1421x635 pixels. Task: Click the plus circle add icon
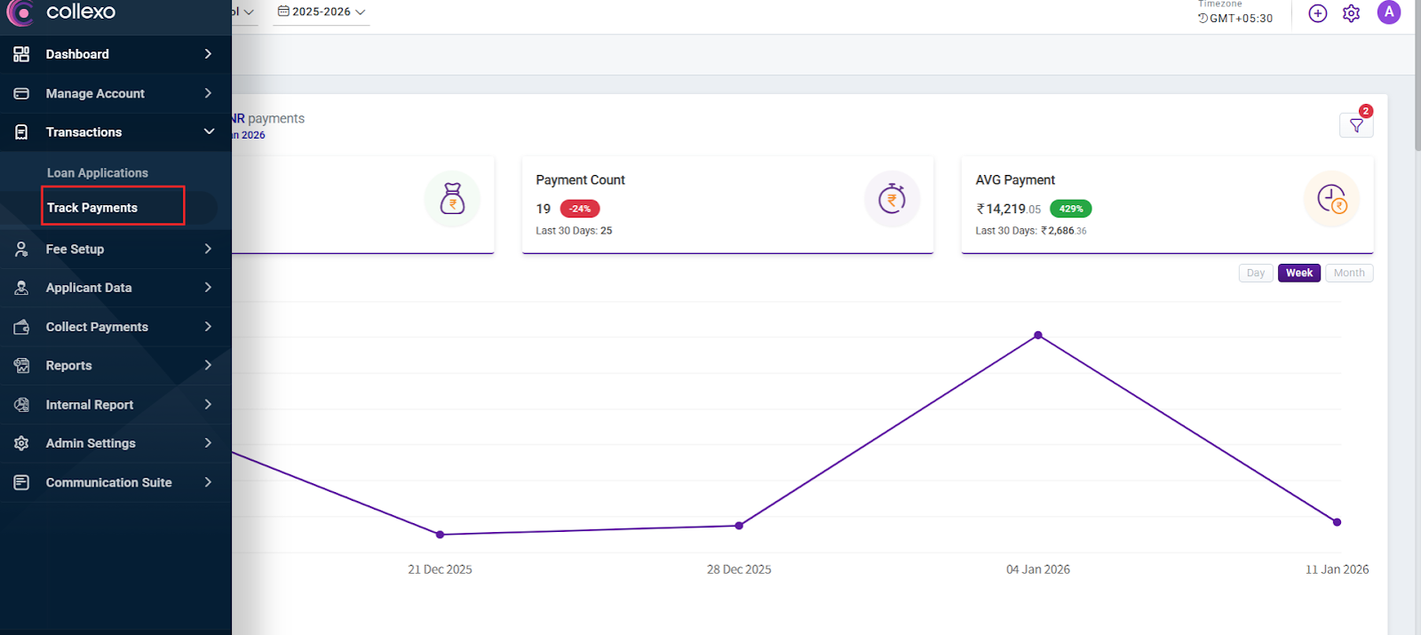[x=1318, y=13]
